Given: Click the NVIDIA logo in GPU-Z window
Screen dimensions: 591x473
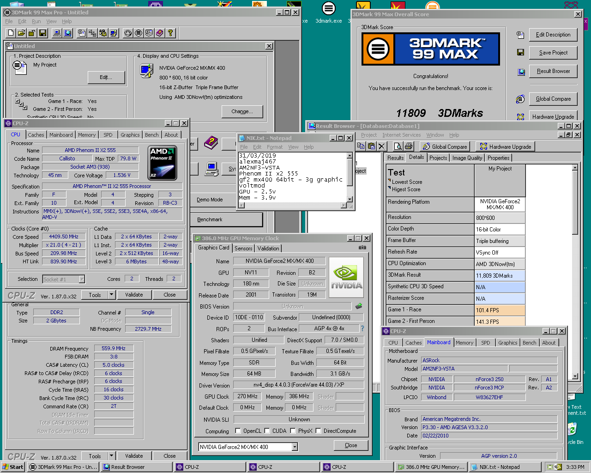Looking at the screenshot, I should click(x=347, y=277).
